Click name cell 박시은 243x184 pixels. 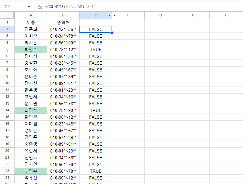(31, 43)
